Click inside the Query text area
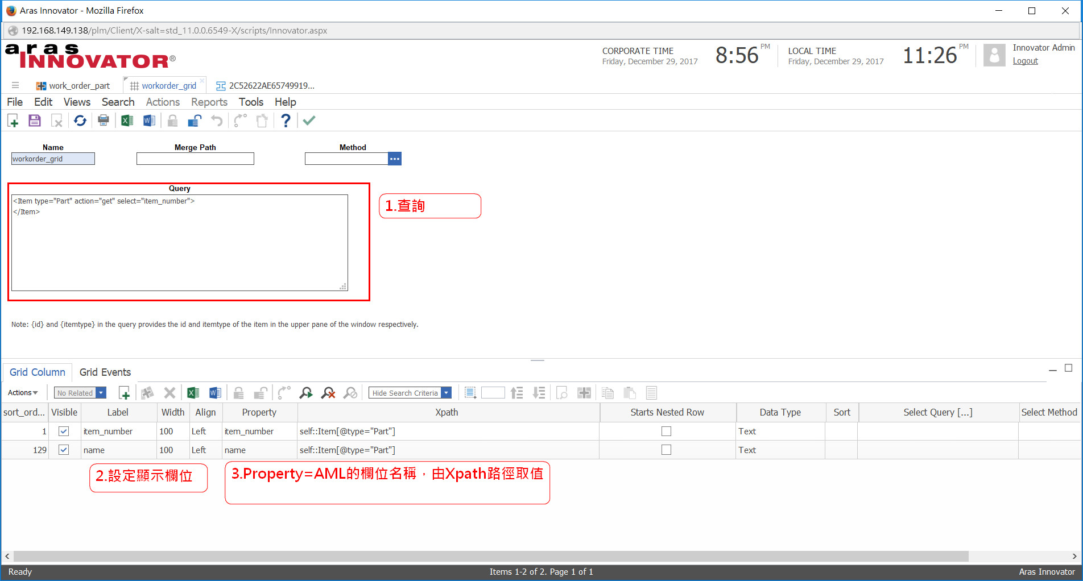This screenshot has width=1083, height=581. click(180, 243)
